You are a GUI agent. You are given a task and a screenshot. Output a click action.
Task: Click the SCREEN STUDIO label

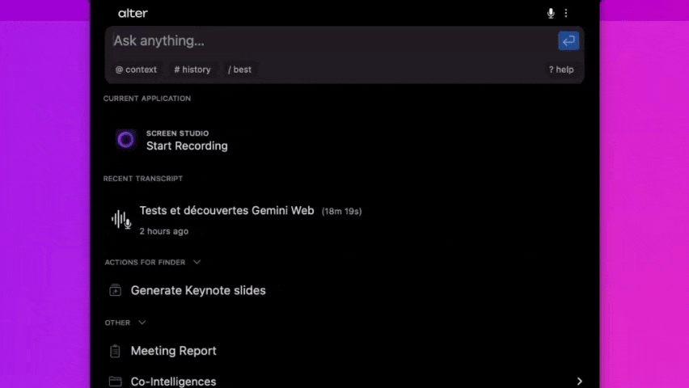(x=178, y=133)
